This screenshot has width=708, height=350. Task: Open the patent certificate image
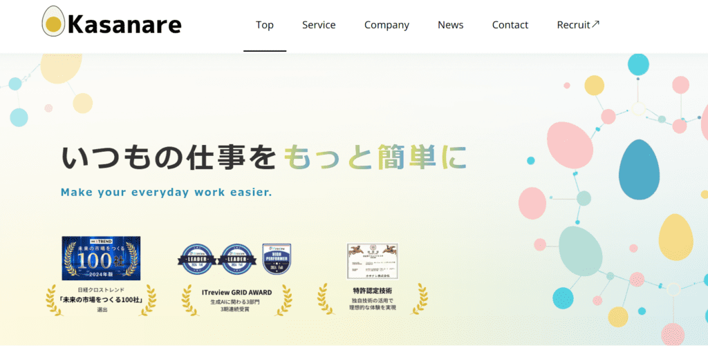click(372, 261)
